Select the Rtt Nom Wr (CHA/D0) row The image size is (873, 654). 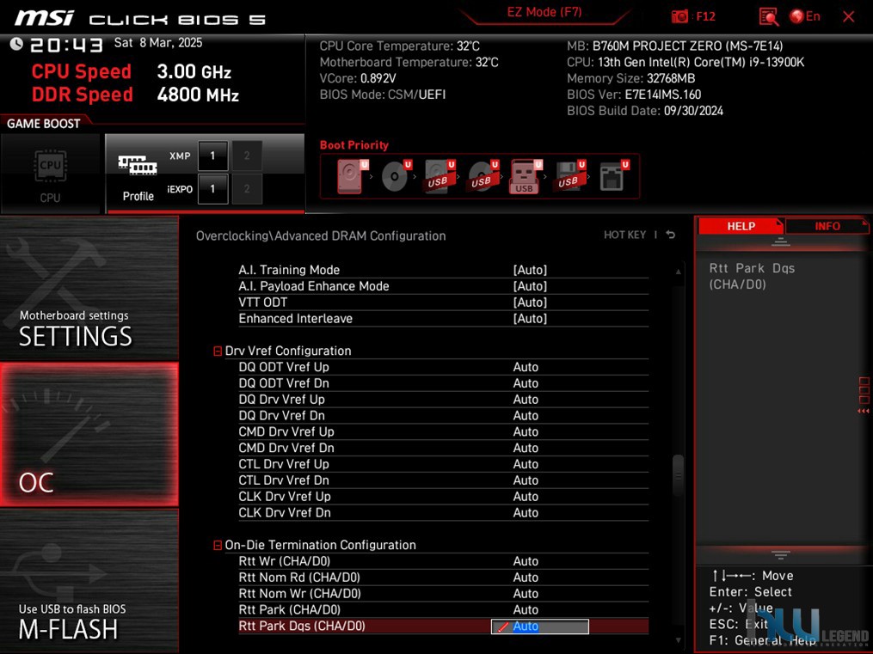[x=443, y=593]
